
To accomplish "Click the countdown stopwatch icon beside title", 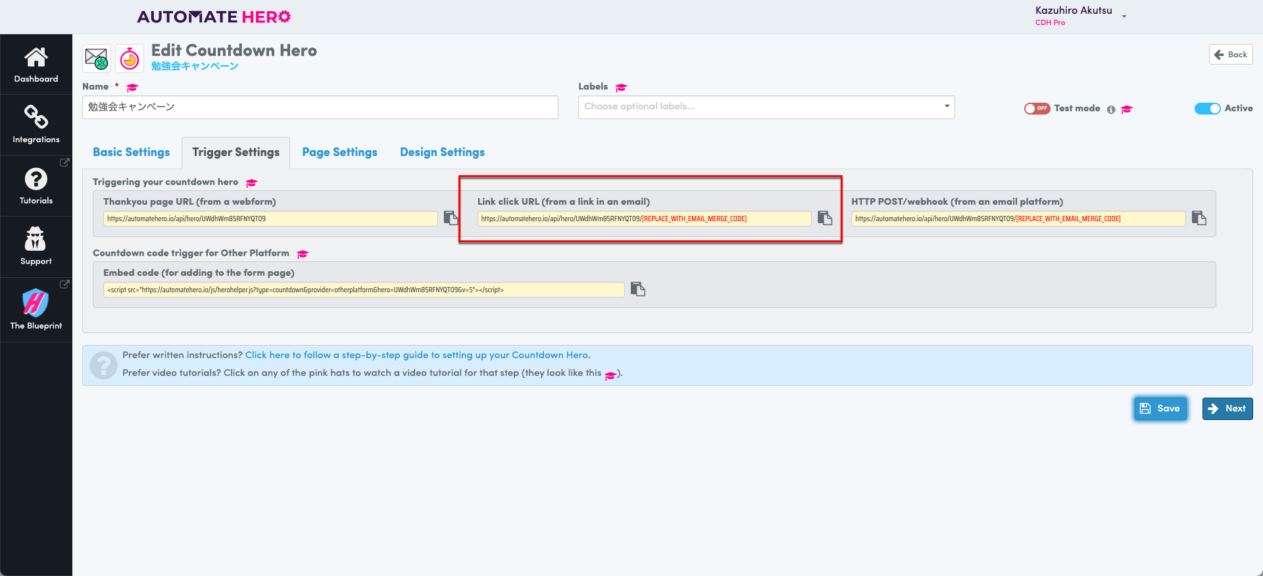I will [130, 59].
